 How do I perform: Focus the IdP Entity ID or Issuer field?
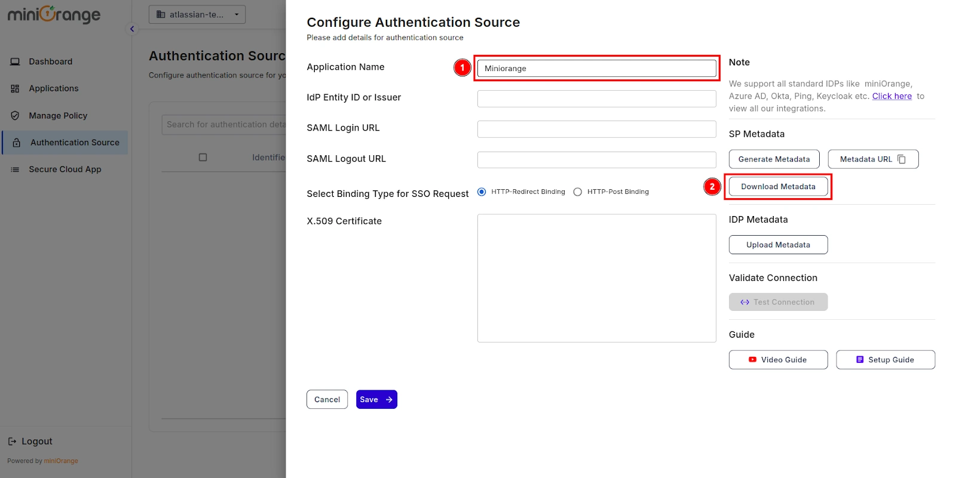pos(596,98)
